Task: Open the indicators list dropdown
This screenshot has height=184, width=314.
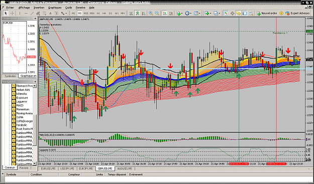Action: point(179,14)
